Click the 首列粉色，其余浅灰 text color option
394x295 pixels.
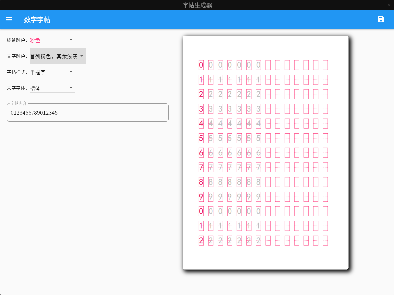(54, 56)
